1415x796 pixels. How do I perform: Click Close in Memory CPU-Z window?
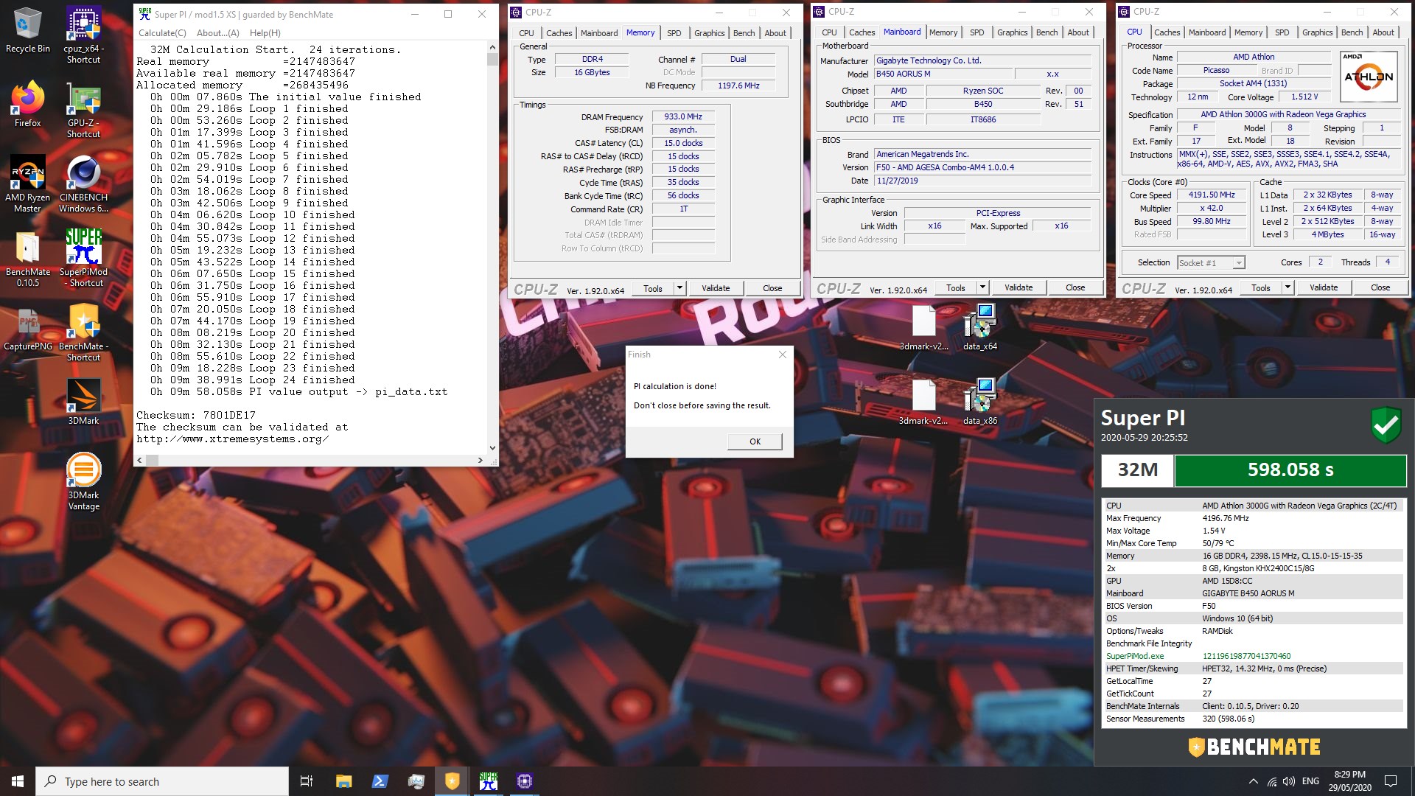772,288
